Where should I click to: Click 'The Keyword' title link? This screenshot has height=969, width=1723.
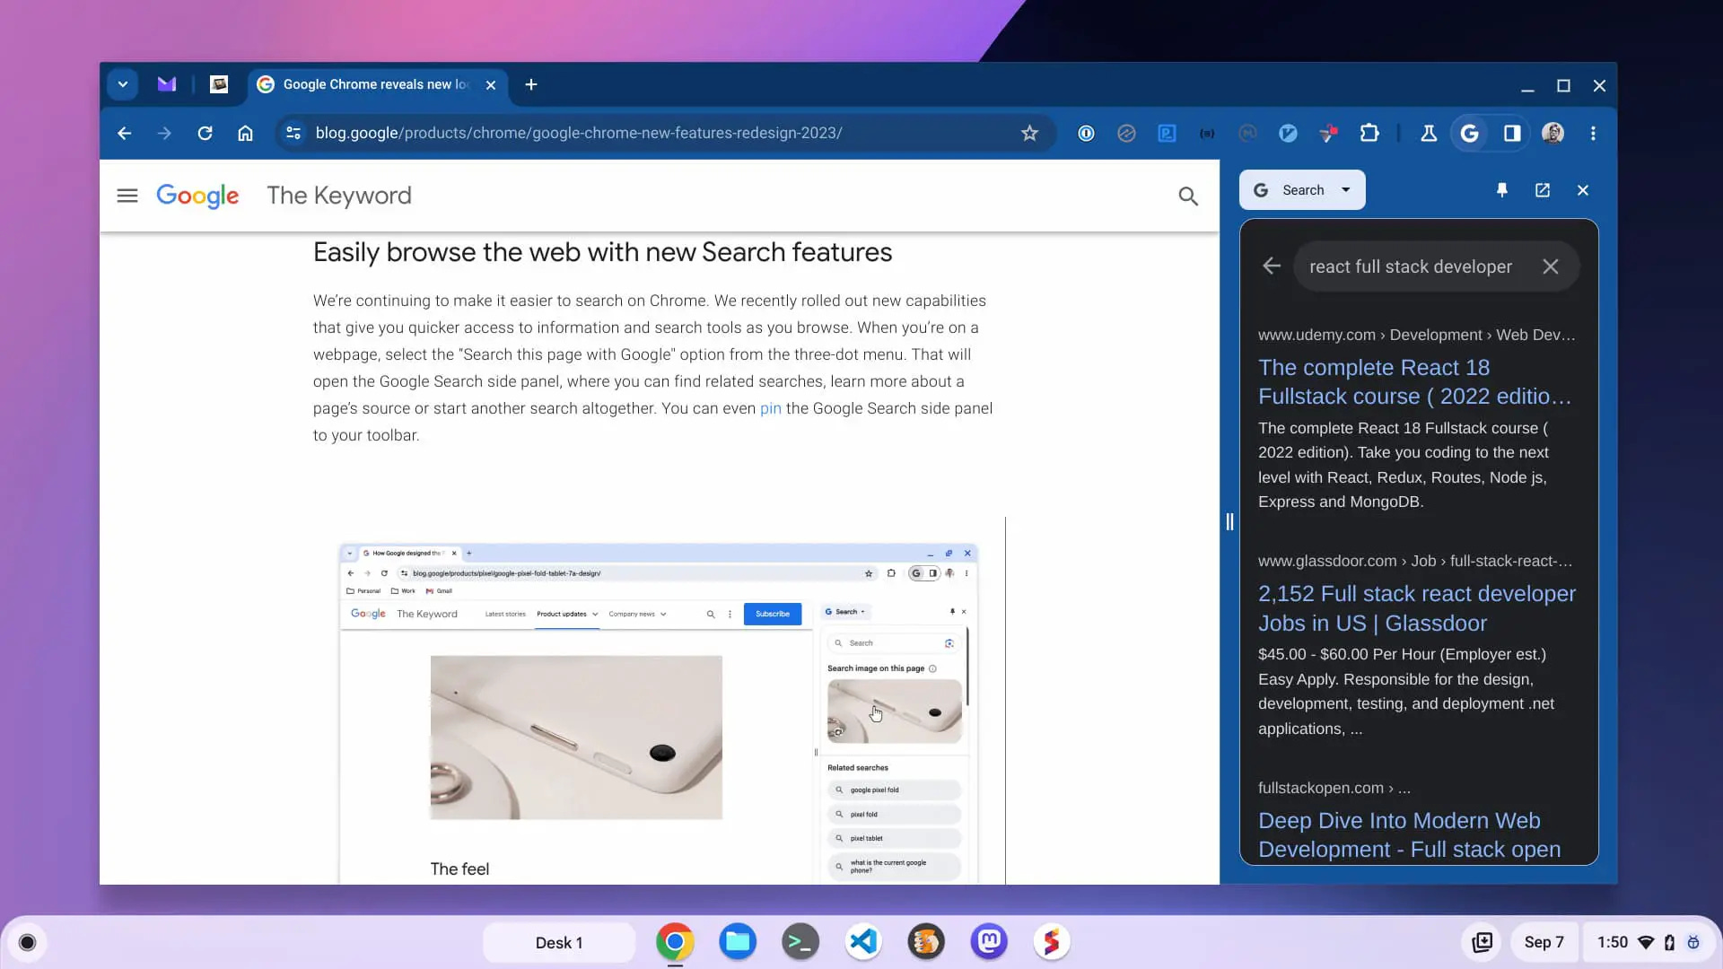339,196
